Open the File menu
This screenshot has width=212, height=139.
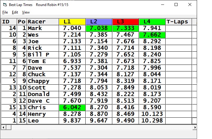click(5, 12)
